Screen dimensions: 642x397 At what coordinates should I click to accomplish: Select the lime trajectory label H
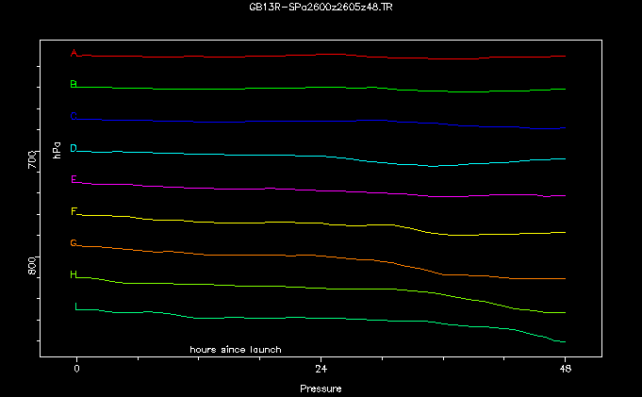74,274
